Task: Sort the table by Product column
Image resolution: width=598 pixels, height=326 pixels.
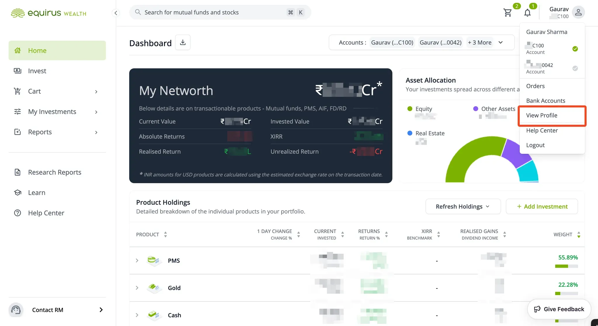Action: [x=166, y=234]
